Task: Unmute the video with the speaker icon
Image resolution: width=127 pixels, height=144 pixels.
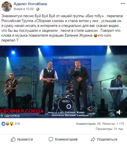Action: [x=120, y=112]
